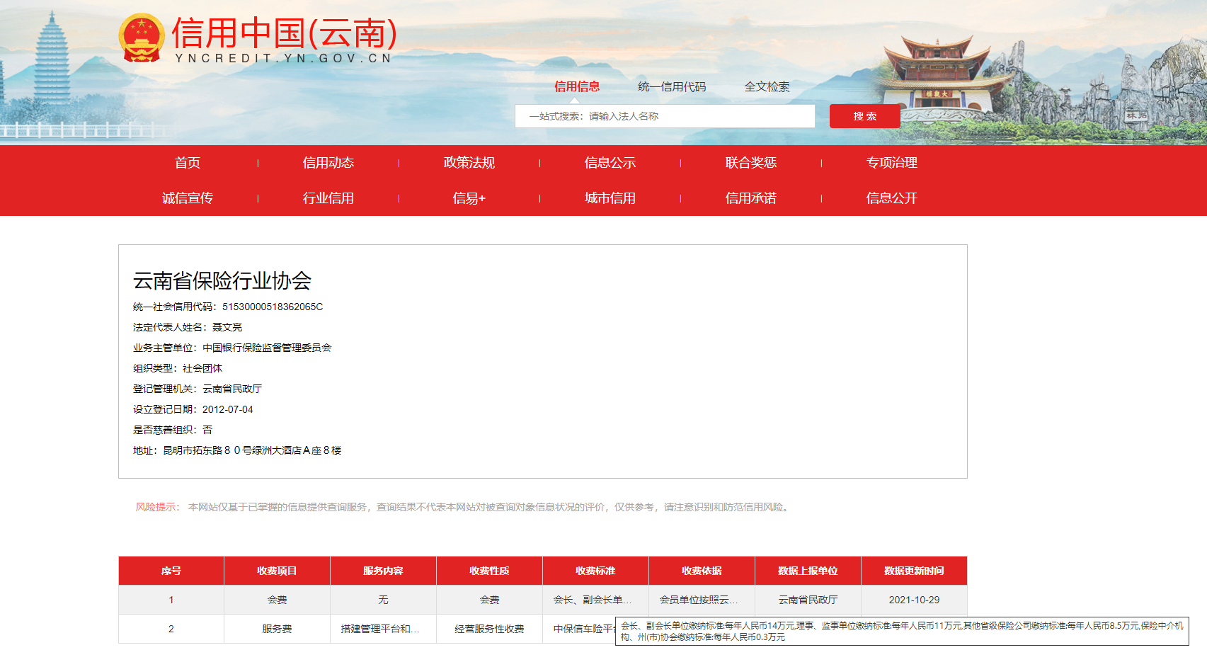
Task: Open the 信用动态 menu item
Action: [328, 163]
